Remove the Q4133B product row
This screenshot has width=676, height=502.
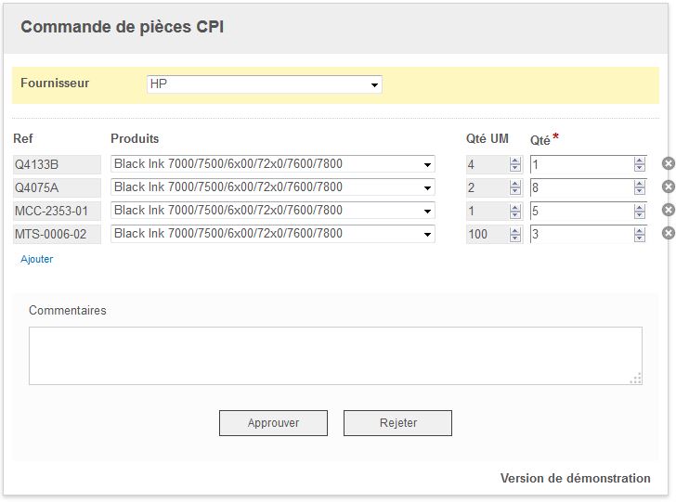click(668, 164)
